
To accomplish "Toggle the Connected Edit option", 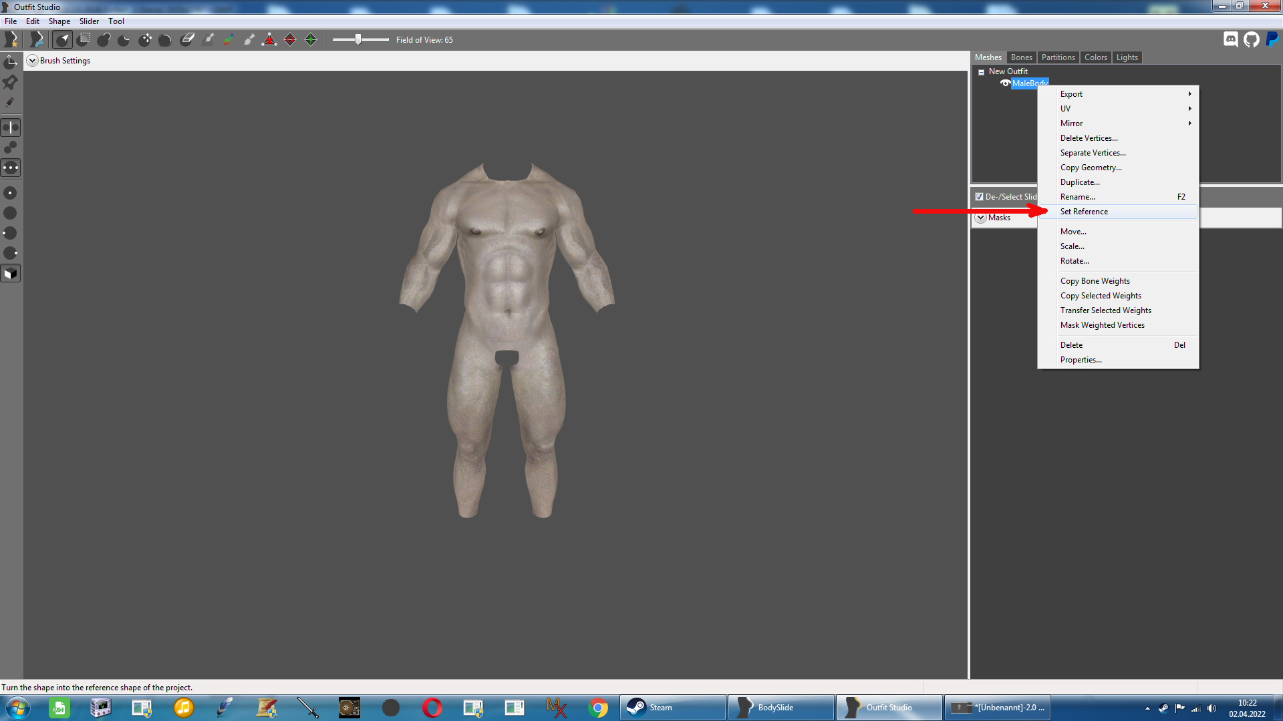I will pos(11,148).
